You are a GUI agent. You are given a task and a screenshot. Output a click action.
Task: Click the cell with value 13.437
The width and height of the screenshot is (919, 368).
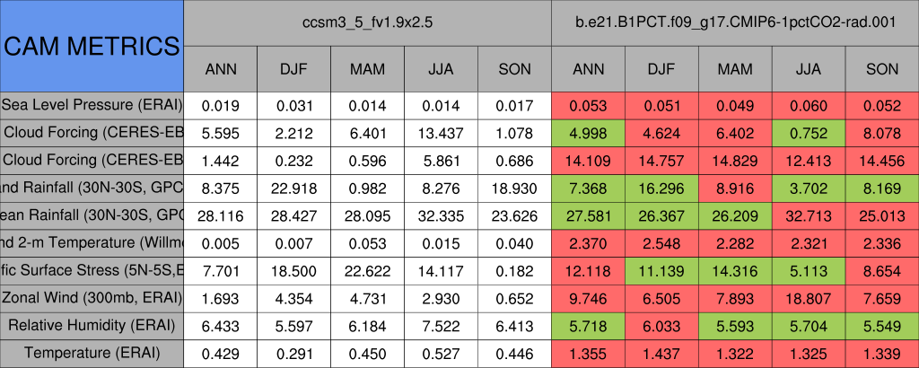click(441, 133)
